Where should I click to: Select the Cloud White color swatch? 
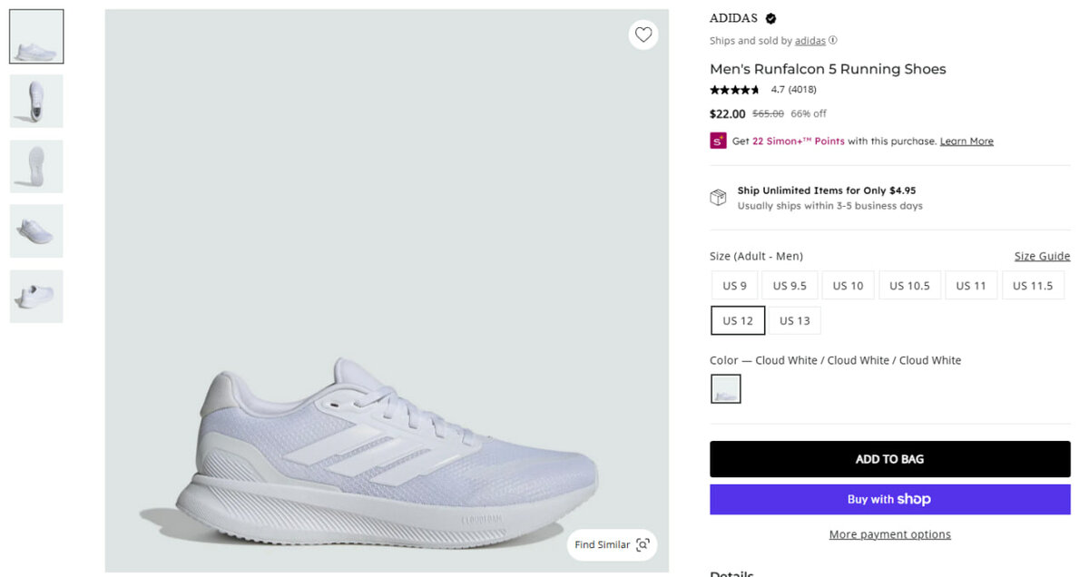click(725, 389)
